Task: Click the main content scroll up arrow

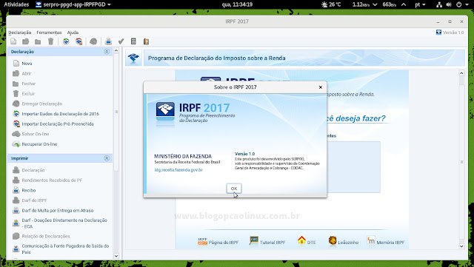Action: pos(461,73)
